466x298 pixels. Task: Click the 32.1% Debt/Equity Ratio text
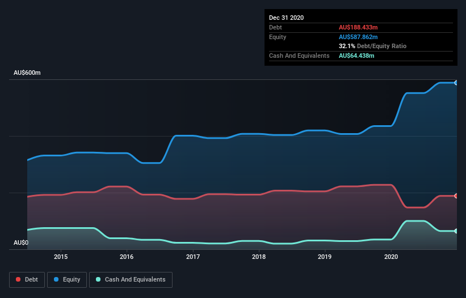click(373, 46)
